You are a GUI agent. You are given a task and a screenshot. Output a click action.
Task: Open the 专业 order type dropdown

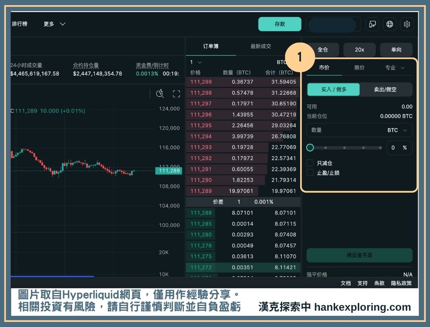[395, 68]
